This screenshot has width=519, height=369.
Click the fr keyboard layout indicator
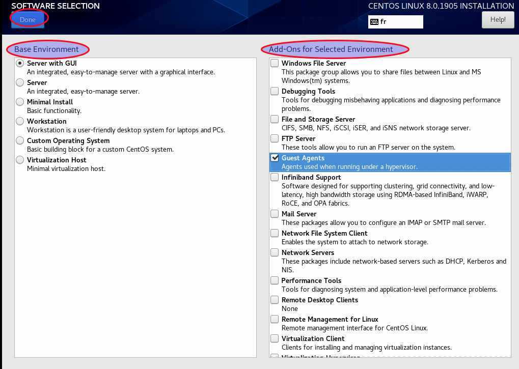[x=395, y=22]
